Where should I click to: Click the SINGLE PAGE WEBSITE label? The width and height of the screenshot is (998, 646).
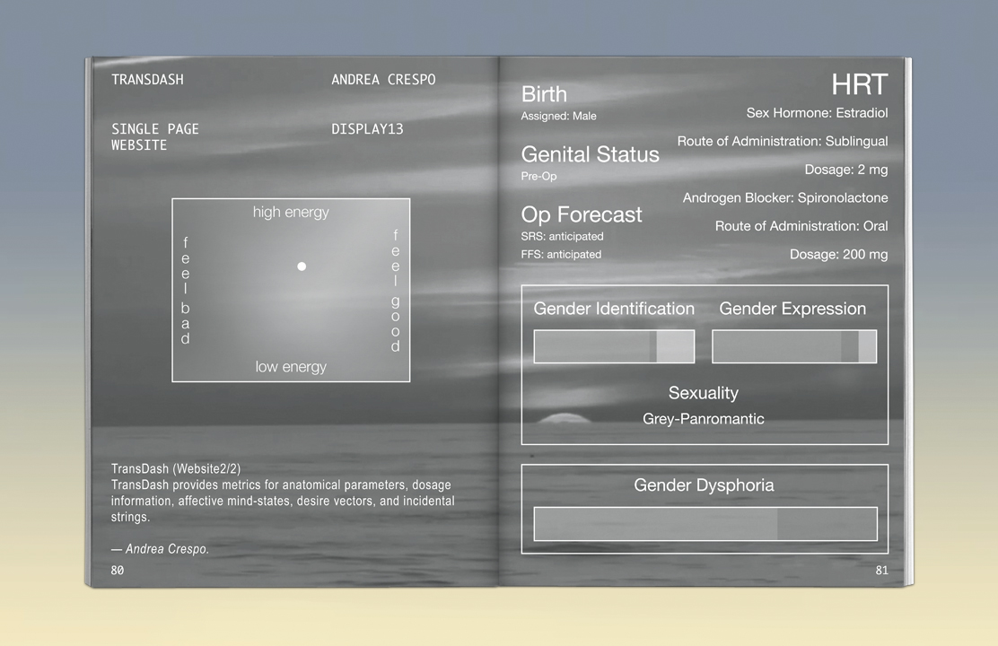(x=154, y=137)
